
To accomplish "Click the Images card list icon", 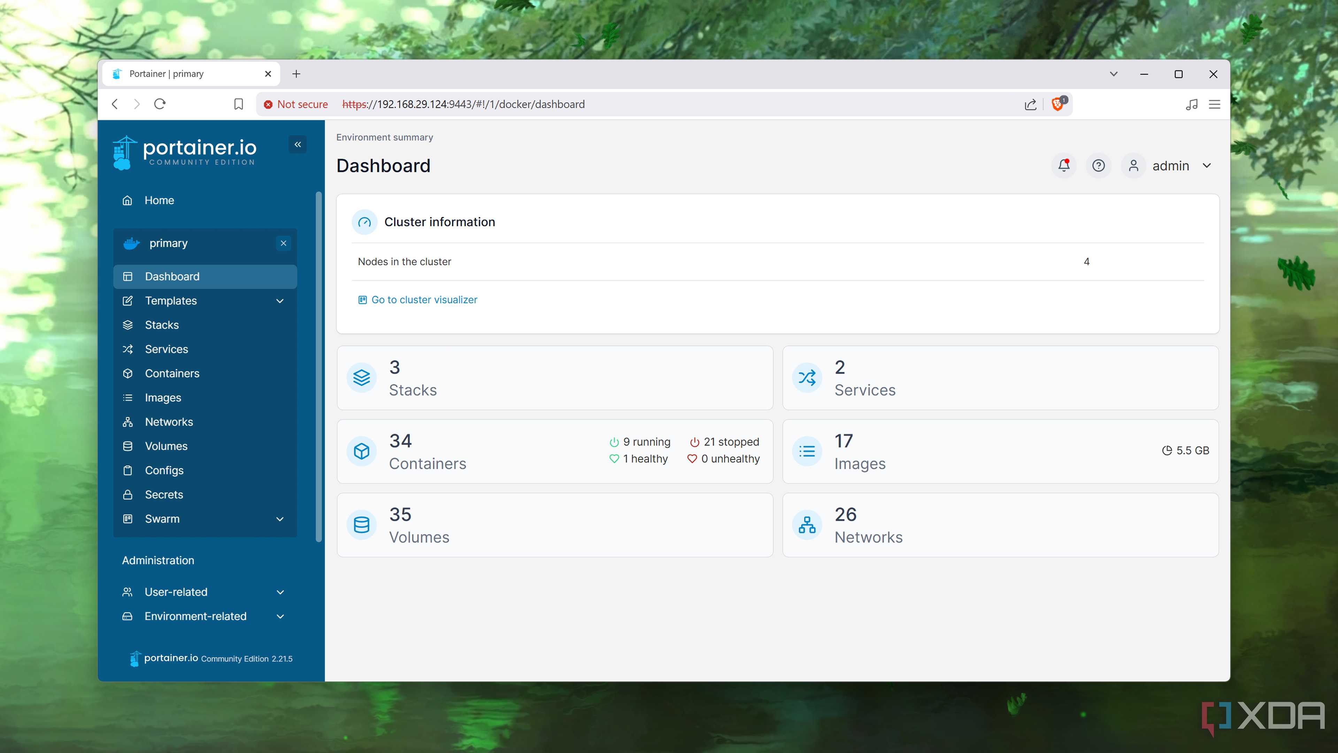I will [807, 451].
